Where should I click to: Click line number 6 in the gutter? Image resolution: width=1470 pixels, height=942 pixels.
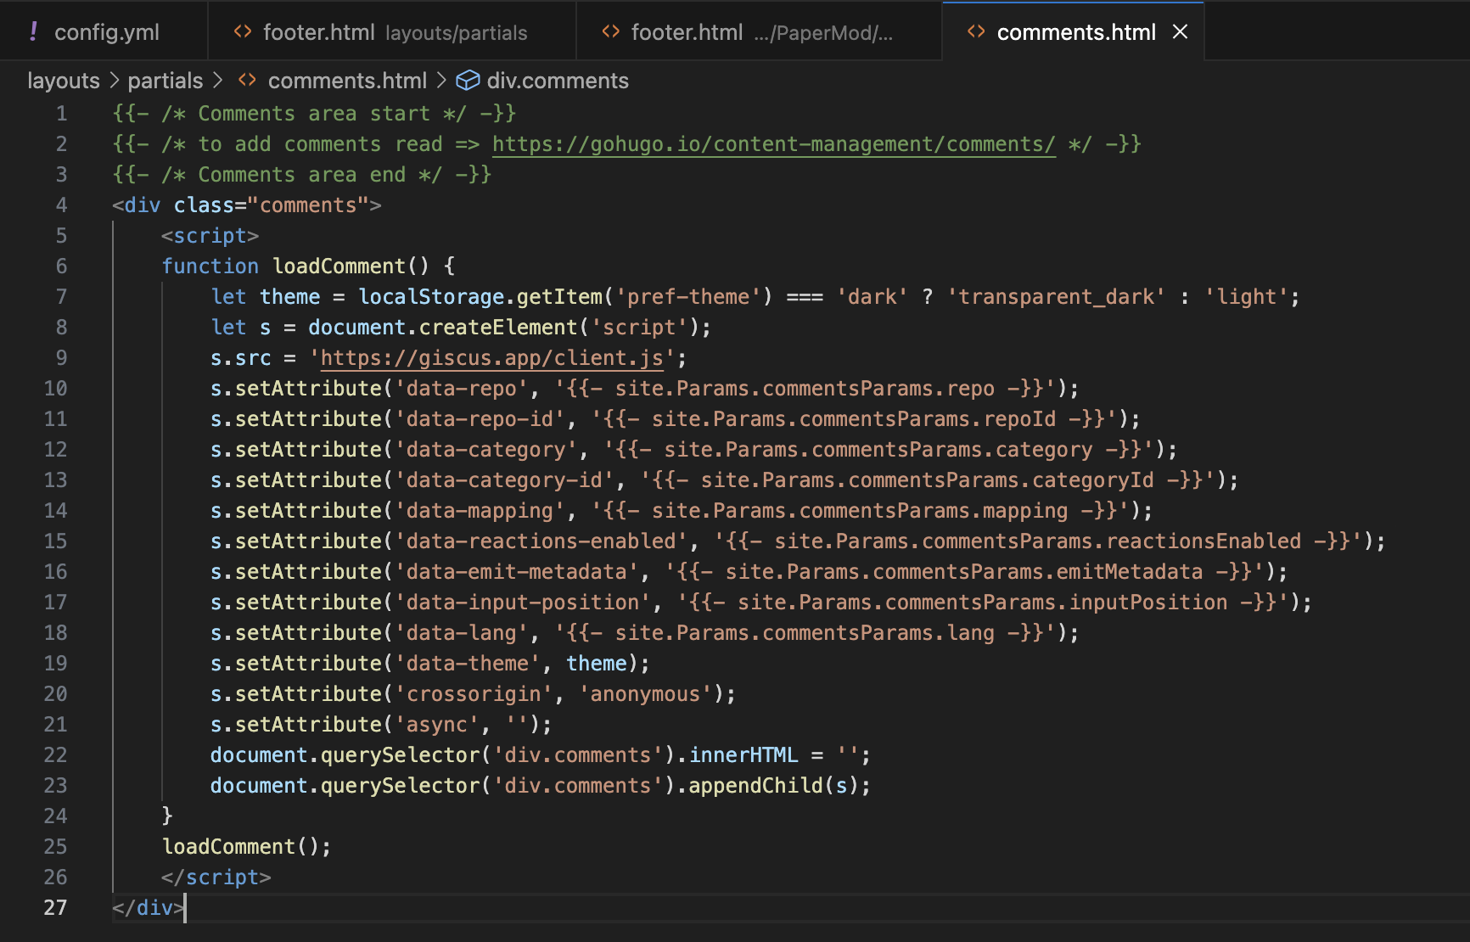(61, 266)
